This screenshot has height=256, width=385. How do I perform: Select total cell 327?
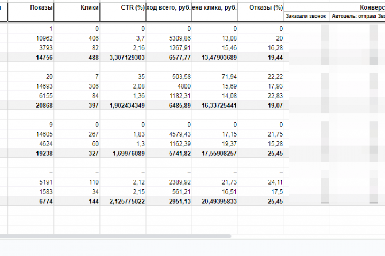click(x=77, y=154)
